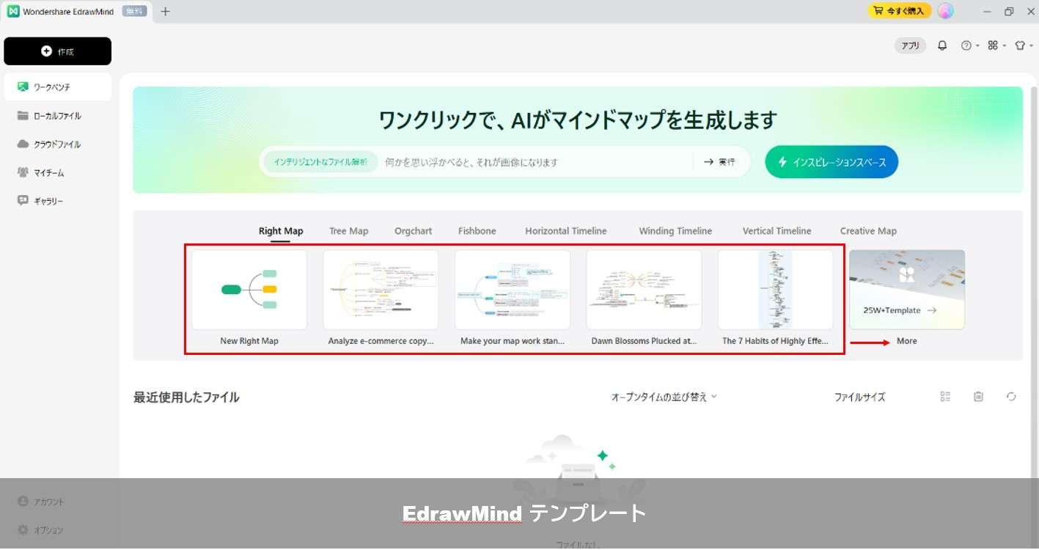Select the Tree Map tab
This screenshot has height=550, width=1039.
349,231
